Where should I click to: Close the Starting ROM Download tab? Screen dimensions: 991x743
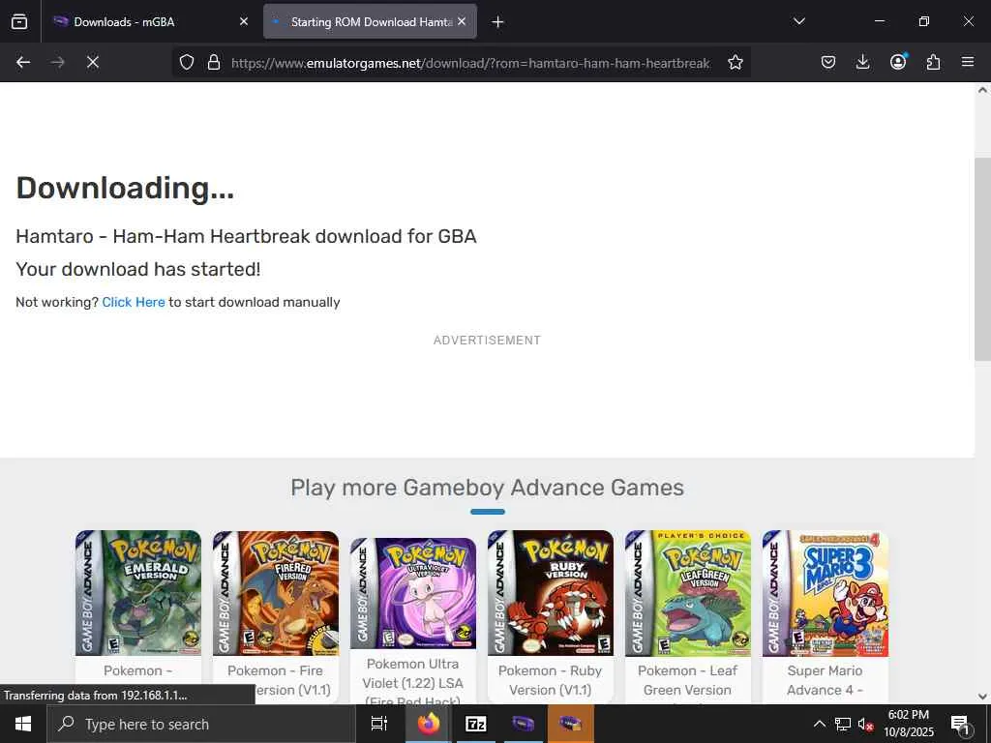pyautogui.click(x=462, y=21)
